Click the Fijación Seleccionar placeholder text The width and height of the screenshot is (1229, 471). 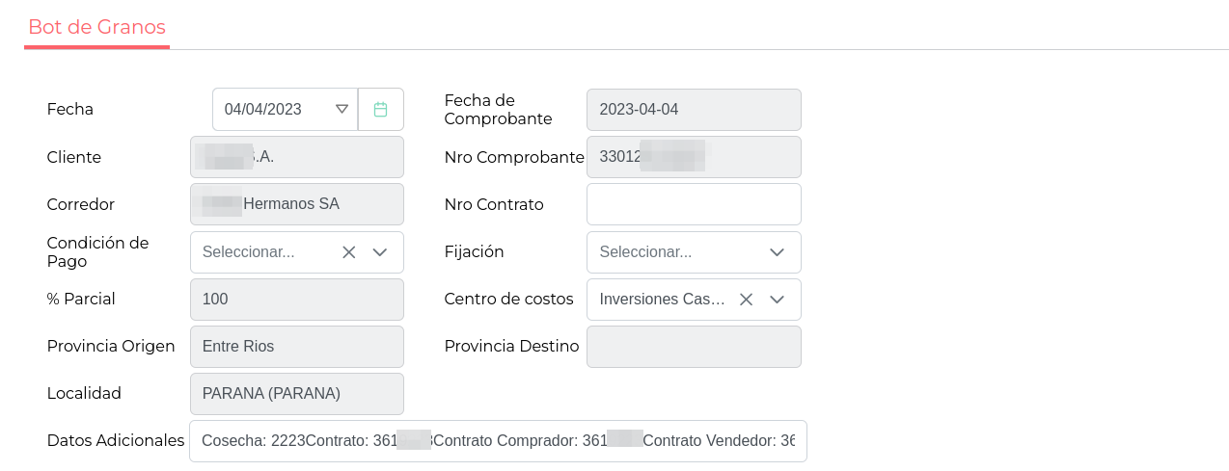645,252
